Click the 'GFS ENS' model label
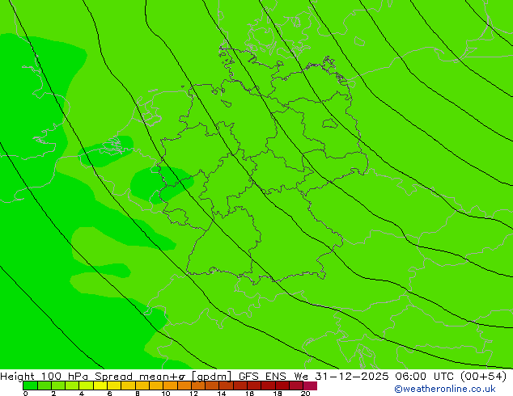 pyautogui.click(x=262, y=376)
